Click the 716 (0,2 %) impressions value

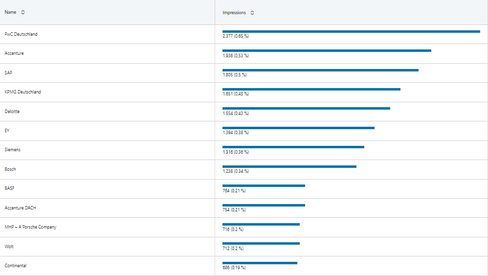[233, 230]
